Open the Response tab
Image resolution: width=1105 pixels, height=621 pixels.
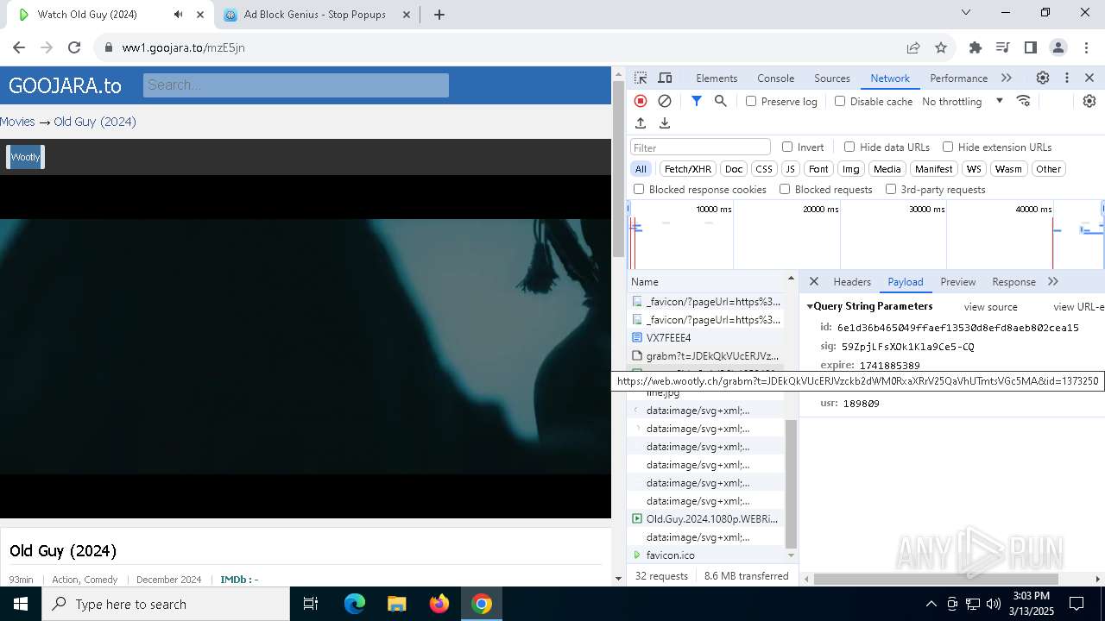[1013, 282]
